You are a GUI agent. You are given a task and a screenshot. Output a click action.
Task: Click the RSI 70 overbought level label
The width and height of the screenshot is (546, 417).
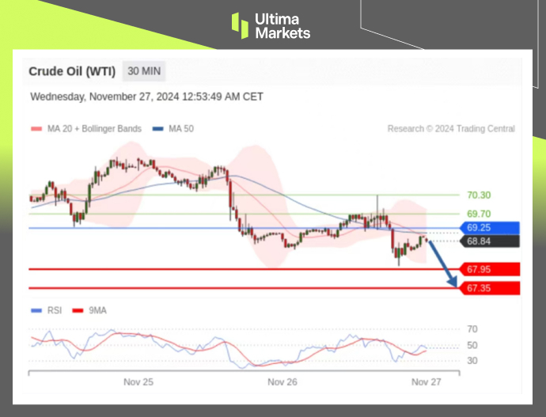coord(472,328)
